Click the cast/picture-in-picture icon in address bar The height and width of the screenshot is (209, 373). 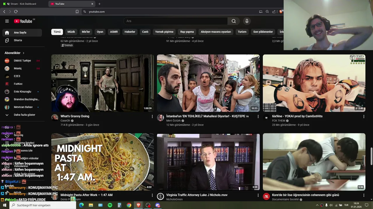click(x=261, y=12)
